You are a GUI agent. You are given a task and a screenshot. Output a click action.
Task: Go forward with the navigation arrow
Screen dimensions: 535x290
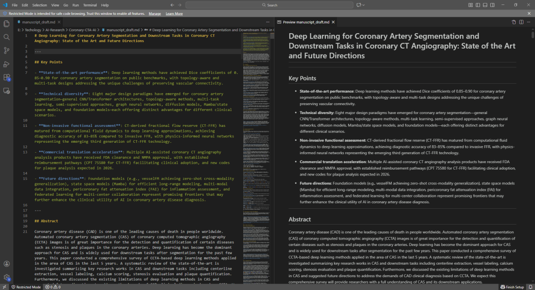180,5
